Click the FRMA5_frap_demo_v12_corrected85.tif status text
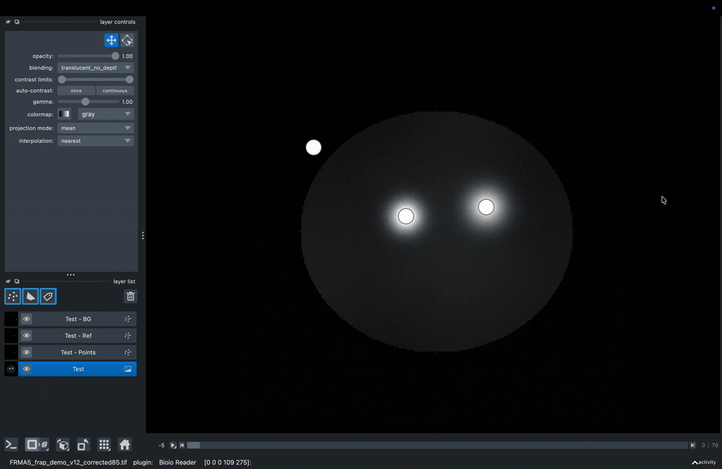722x469 pixels. pyautogui.click(x=68, y=462)
